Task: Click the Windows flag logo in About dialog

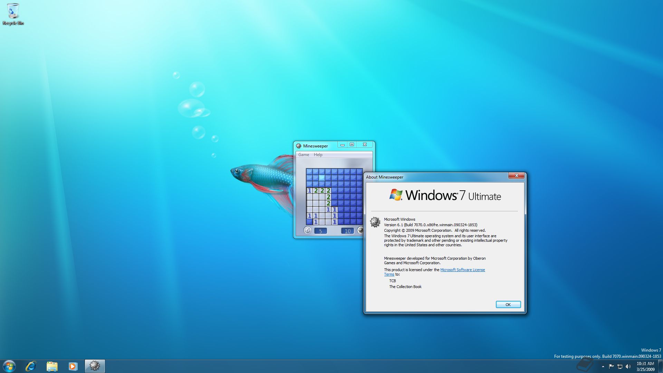Action: coord(396,195)
